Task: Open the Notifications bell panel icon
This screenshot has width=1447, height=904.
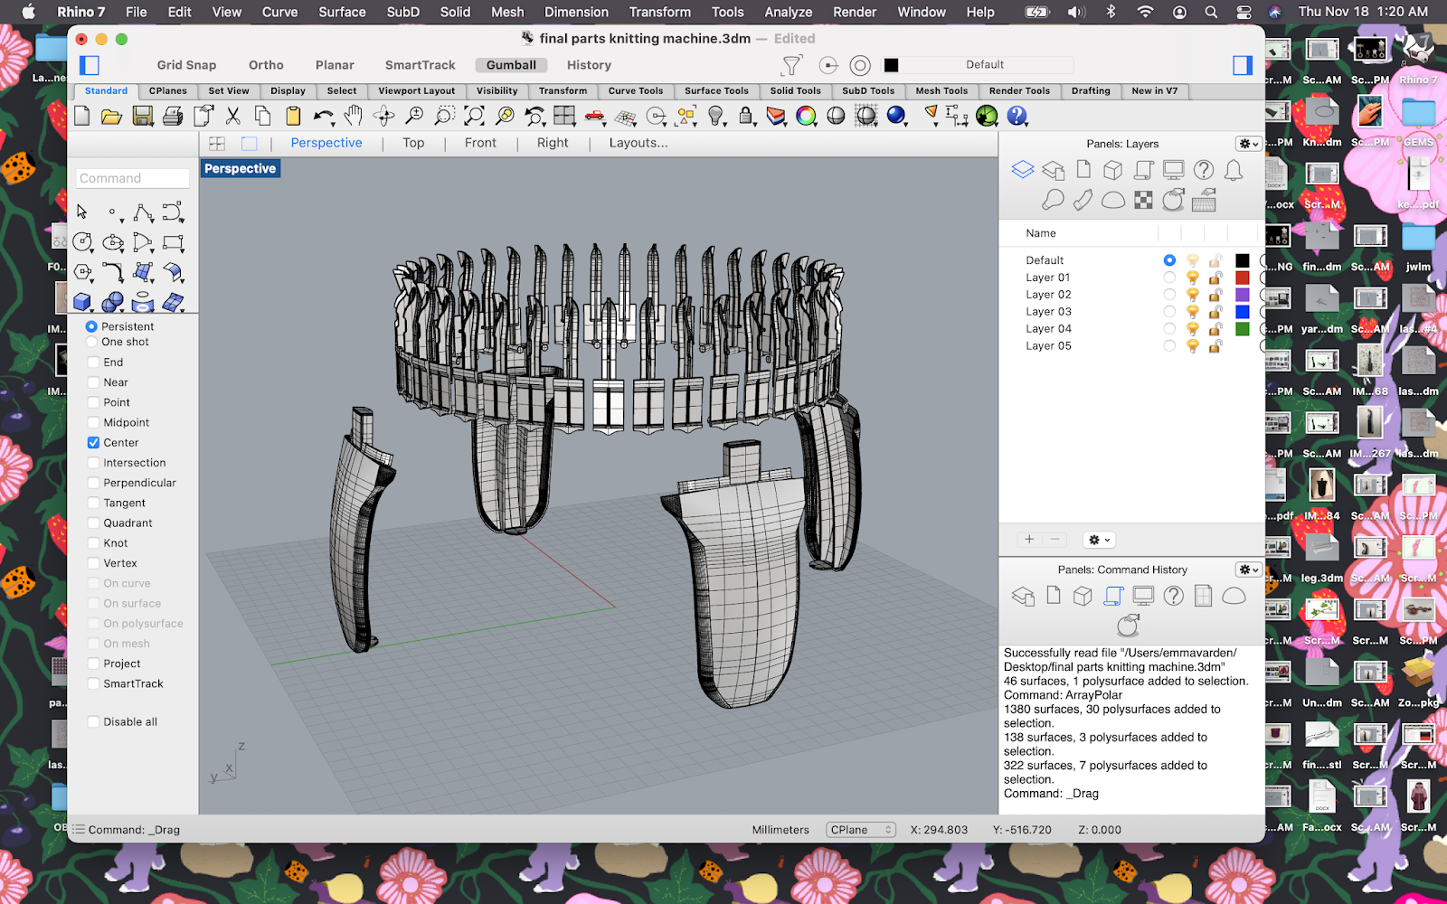Action: (x=1233, y=170)
